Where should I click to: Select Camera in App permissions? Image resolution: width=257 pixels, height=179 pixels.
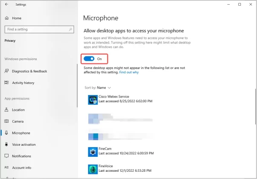click(x=18, y=121)
